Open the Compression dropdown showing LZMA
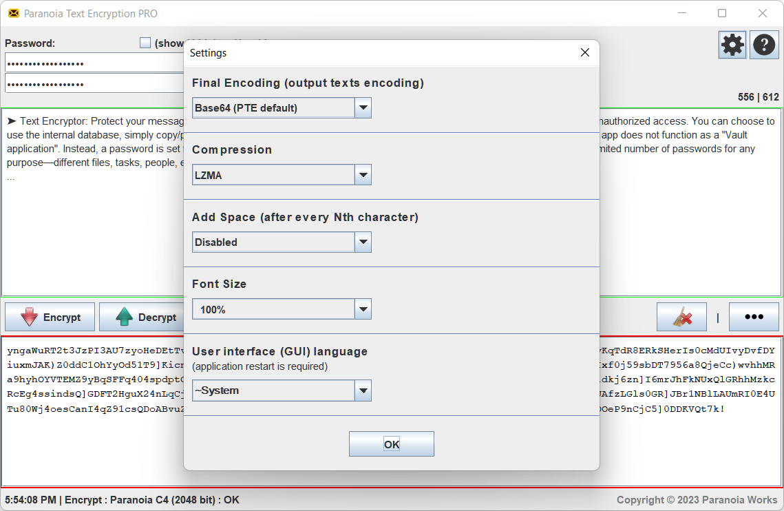This screenshot has height=511, width=784. click(363, 174)
